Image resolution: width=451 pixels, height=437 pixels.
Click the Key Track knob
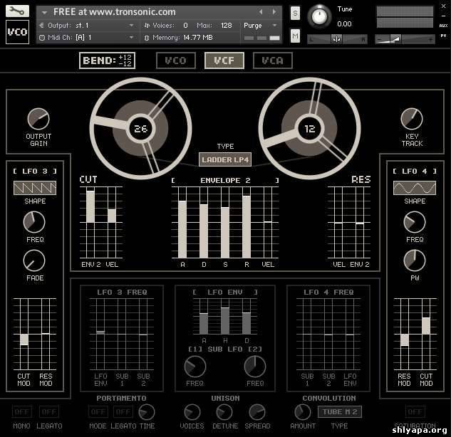411,119
